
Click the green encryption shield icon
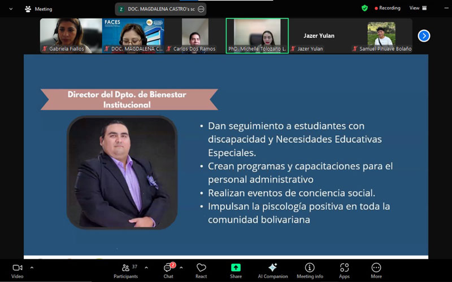tap(364, 8)
